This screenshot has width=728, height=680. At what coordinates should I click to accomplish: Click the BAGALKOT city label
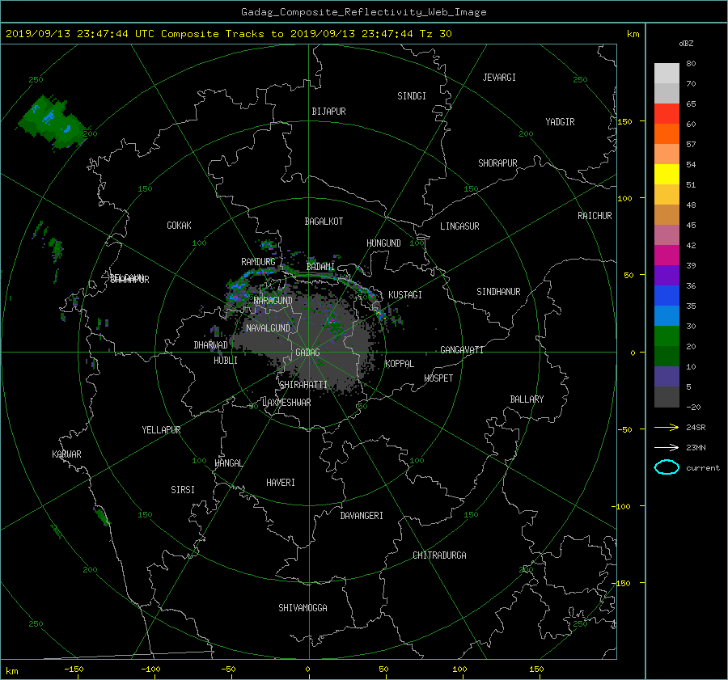pyautogui.click(x=324, y=222)
